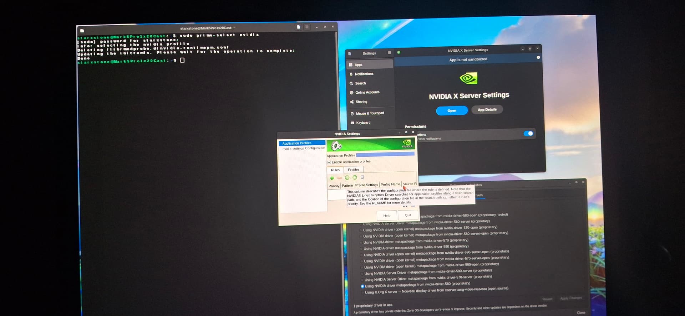Screen dimensions: 685x316
Task: Click the Source File column header
Action: [409, 184]
